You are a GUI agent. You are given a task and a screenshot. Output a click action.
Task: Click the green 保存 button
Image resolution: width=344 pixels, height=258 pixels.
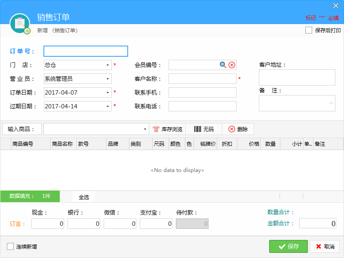point(288,246)
